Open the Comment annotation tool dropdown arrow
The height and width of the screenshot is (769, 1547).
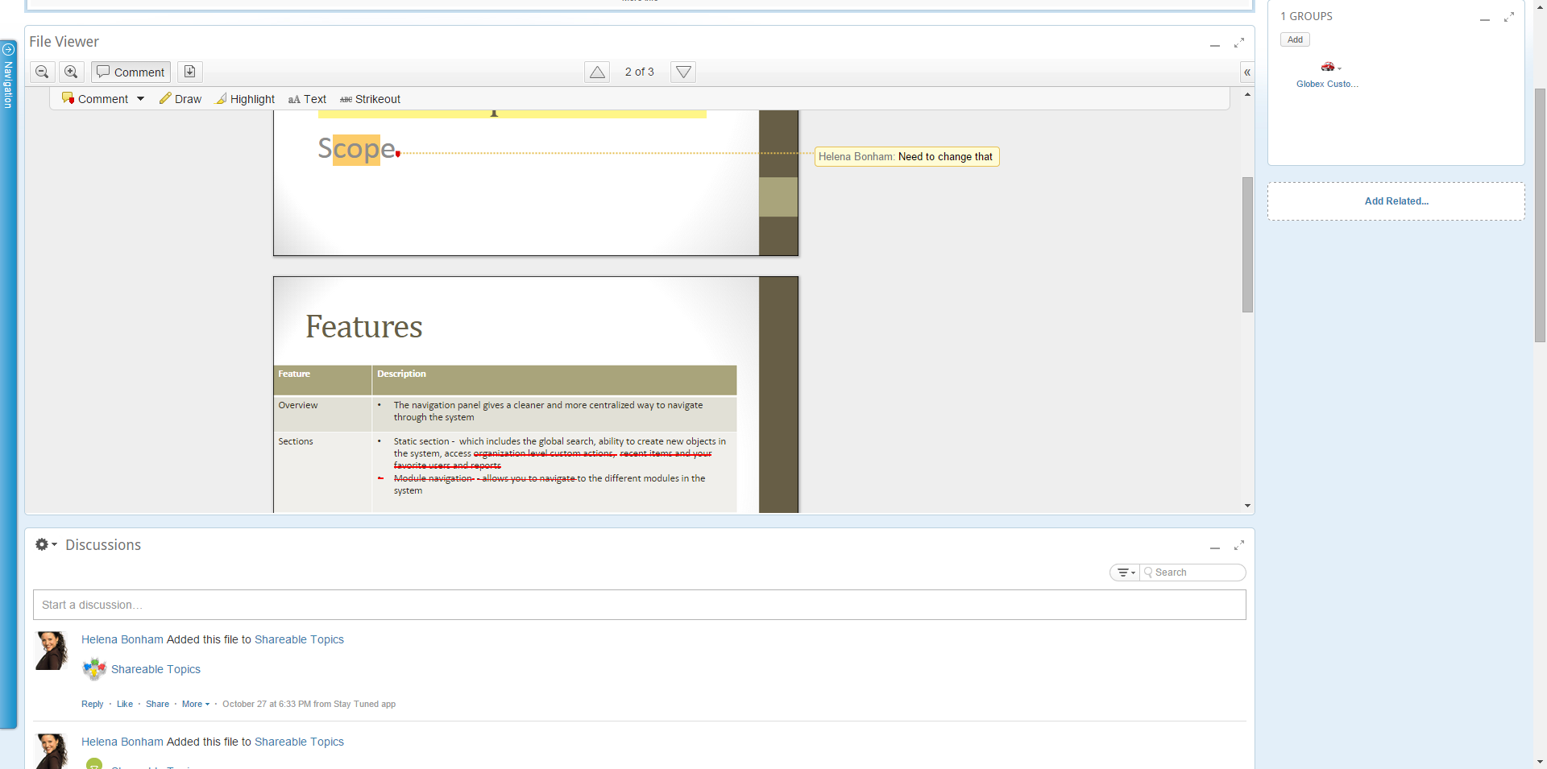(141, 99)
